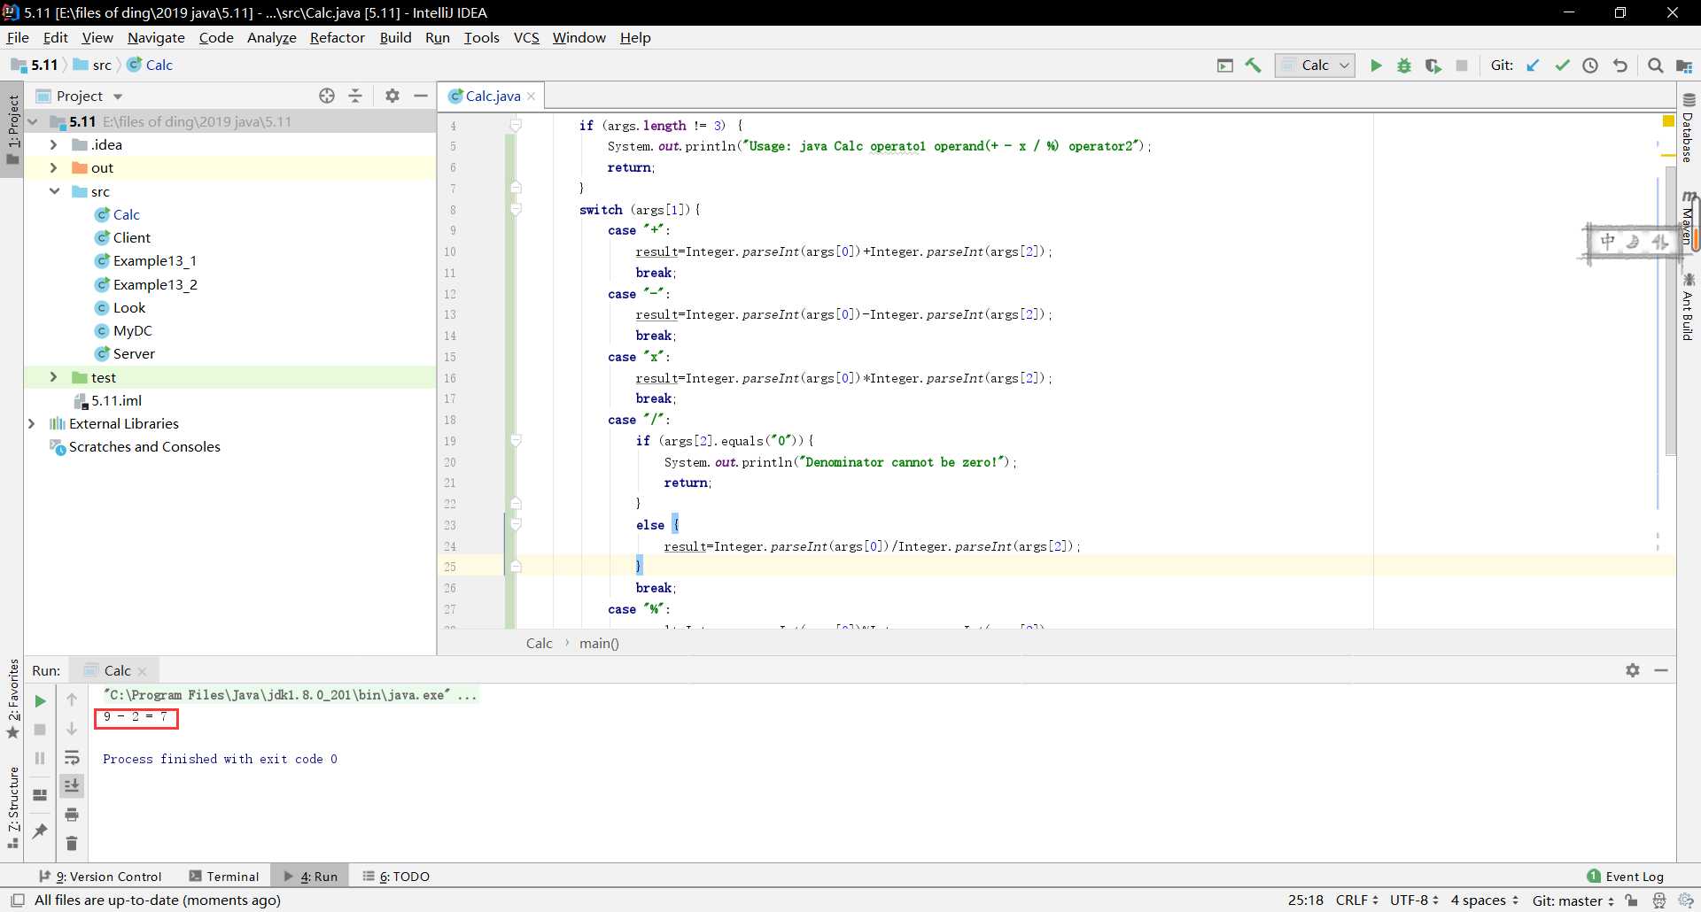Close the Calc.java editor tab

[532, 97]
